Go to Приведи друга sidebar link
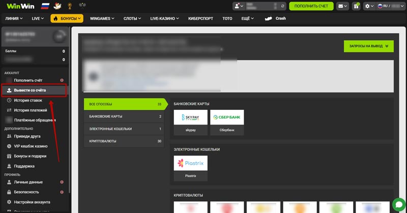 point(27,136)
